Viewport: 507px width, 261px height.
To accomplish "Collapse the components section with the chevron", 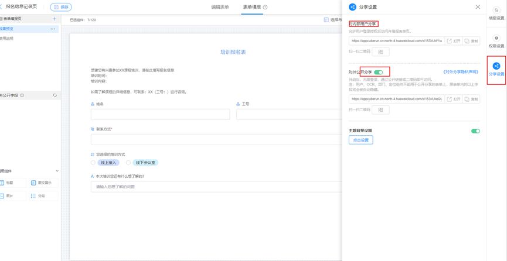I will point(57,171).
